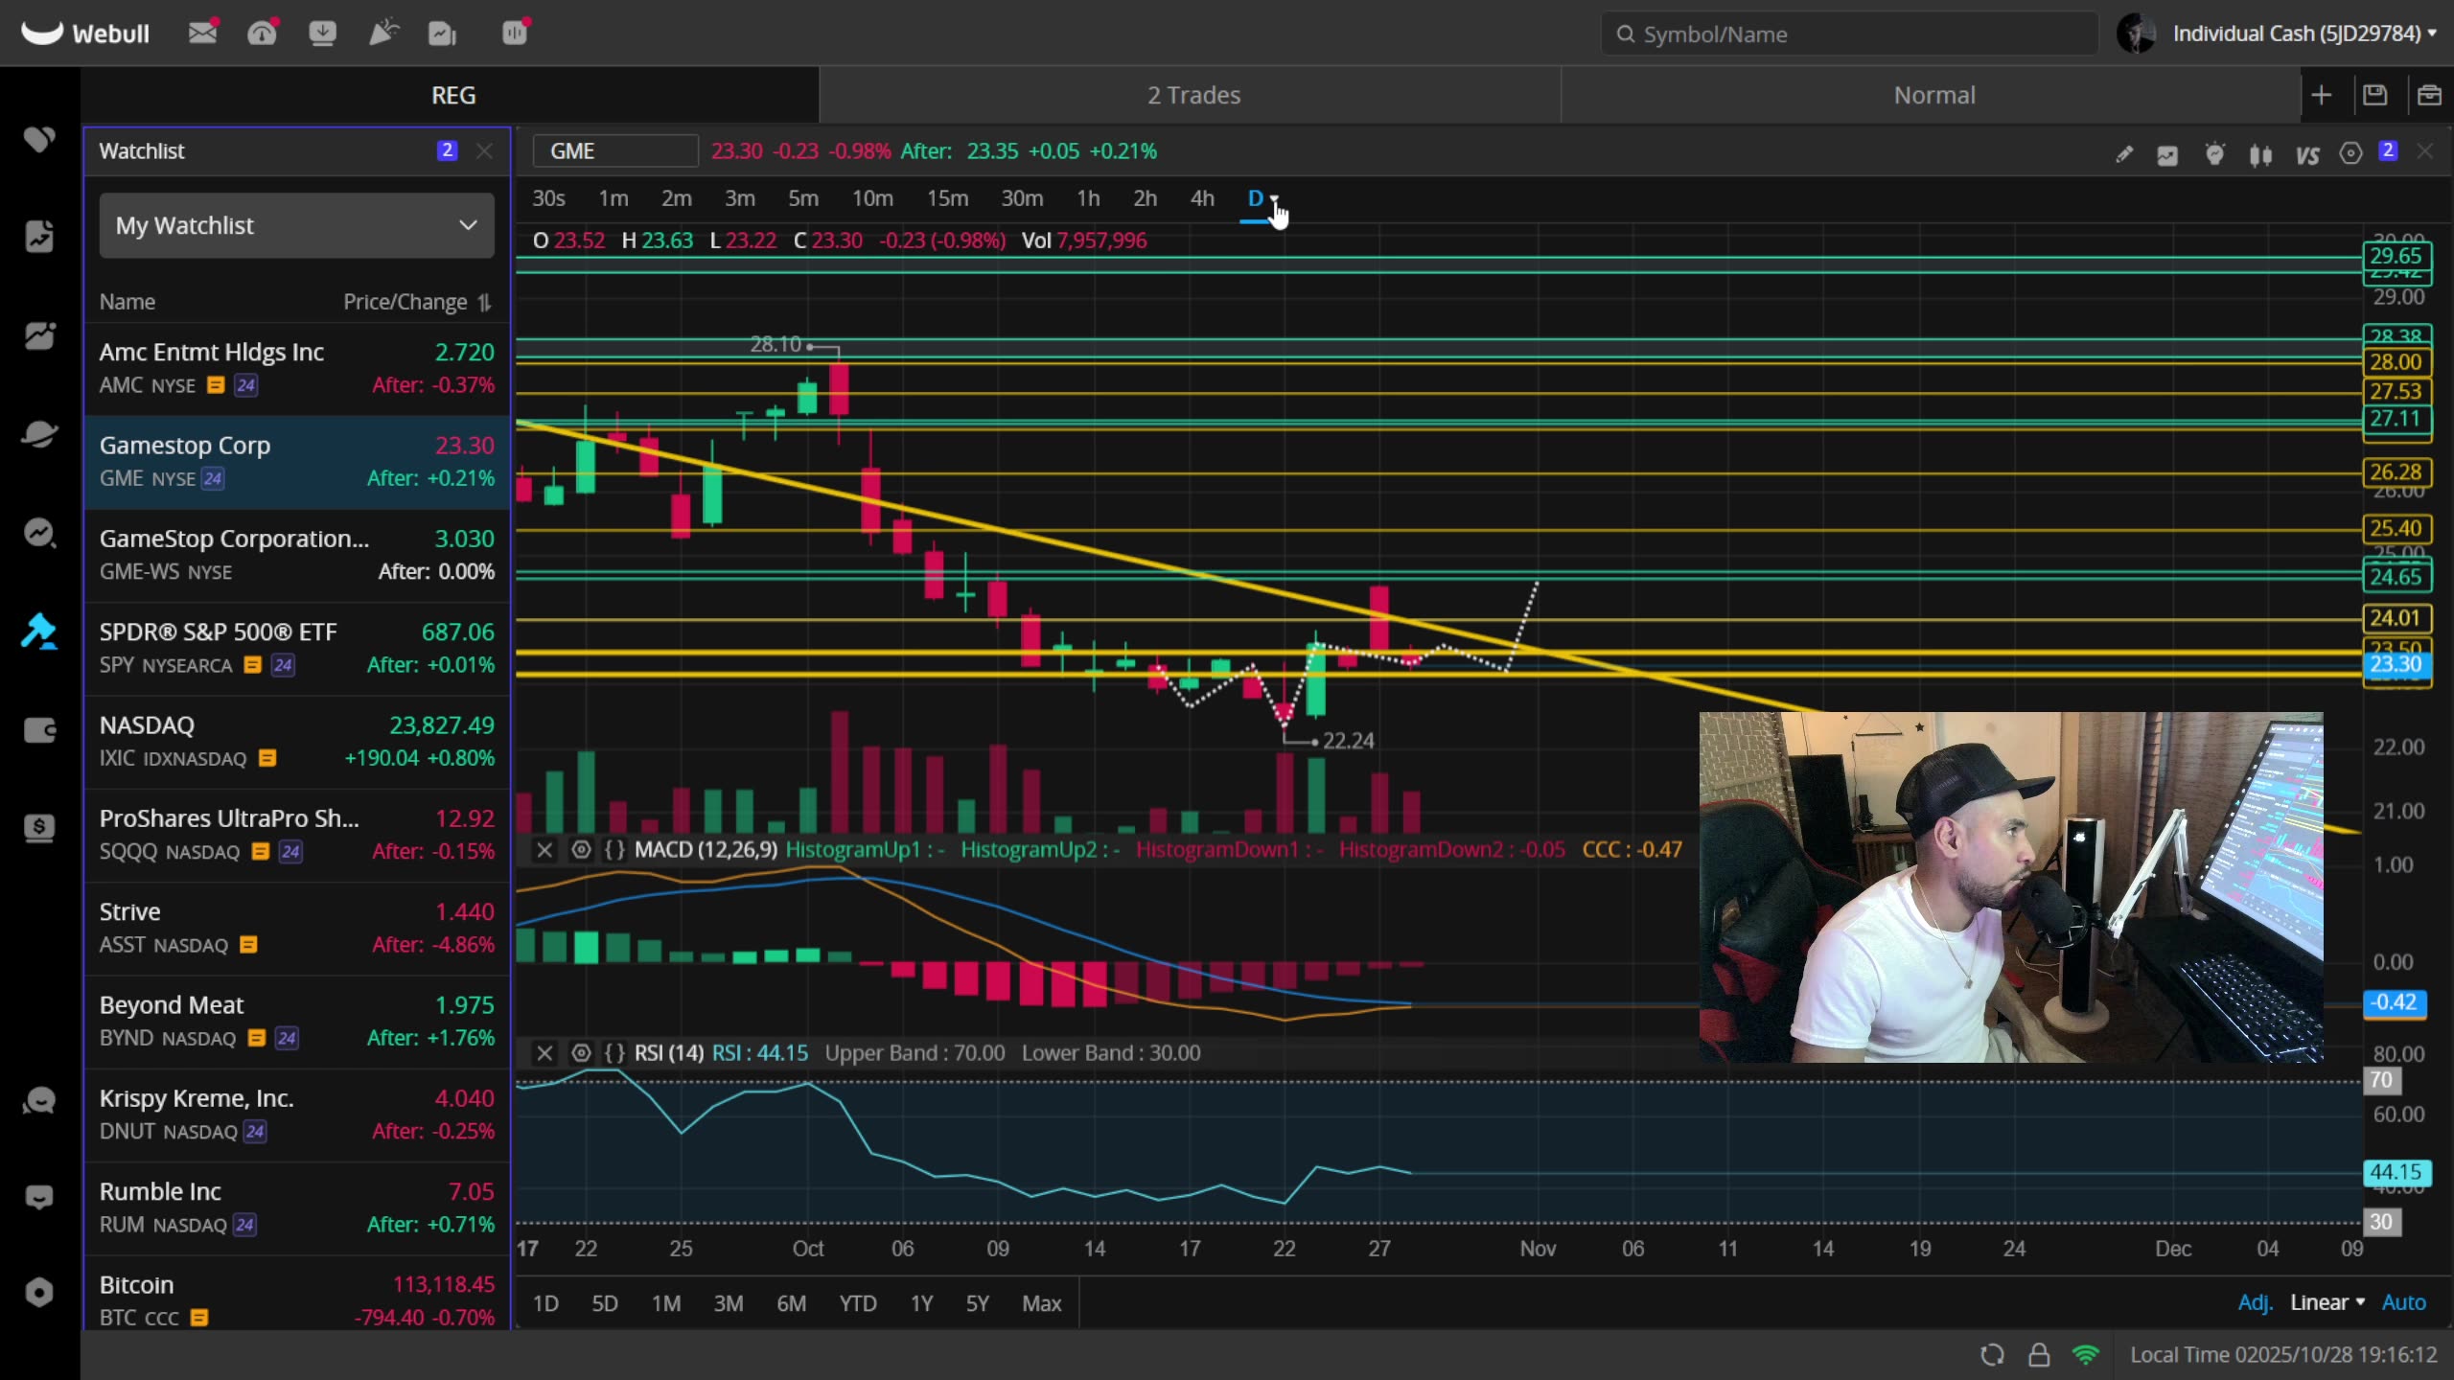Select Amc Entmt Hldgs Inc watchlist row
Image resolution: width=2454 pixels, height=1380 pixels.
pyautogui.click(x=297, y=368)
